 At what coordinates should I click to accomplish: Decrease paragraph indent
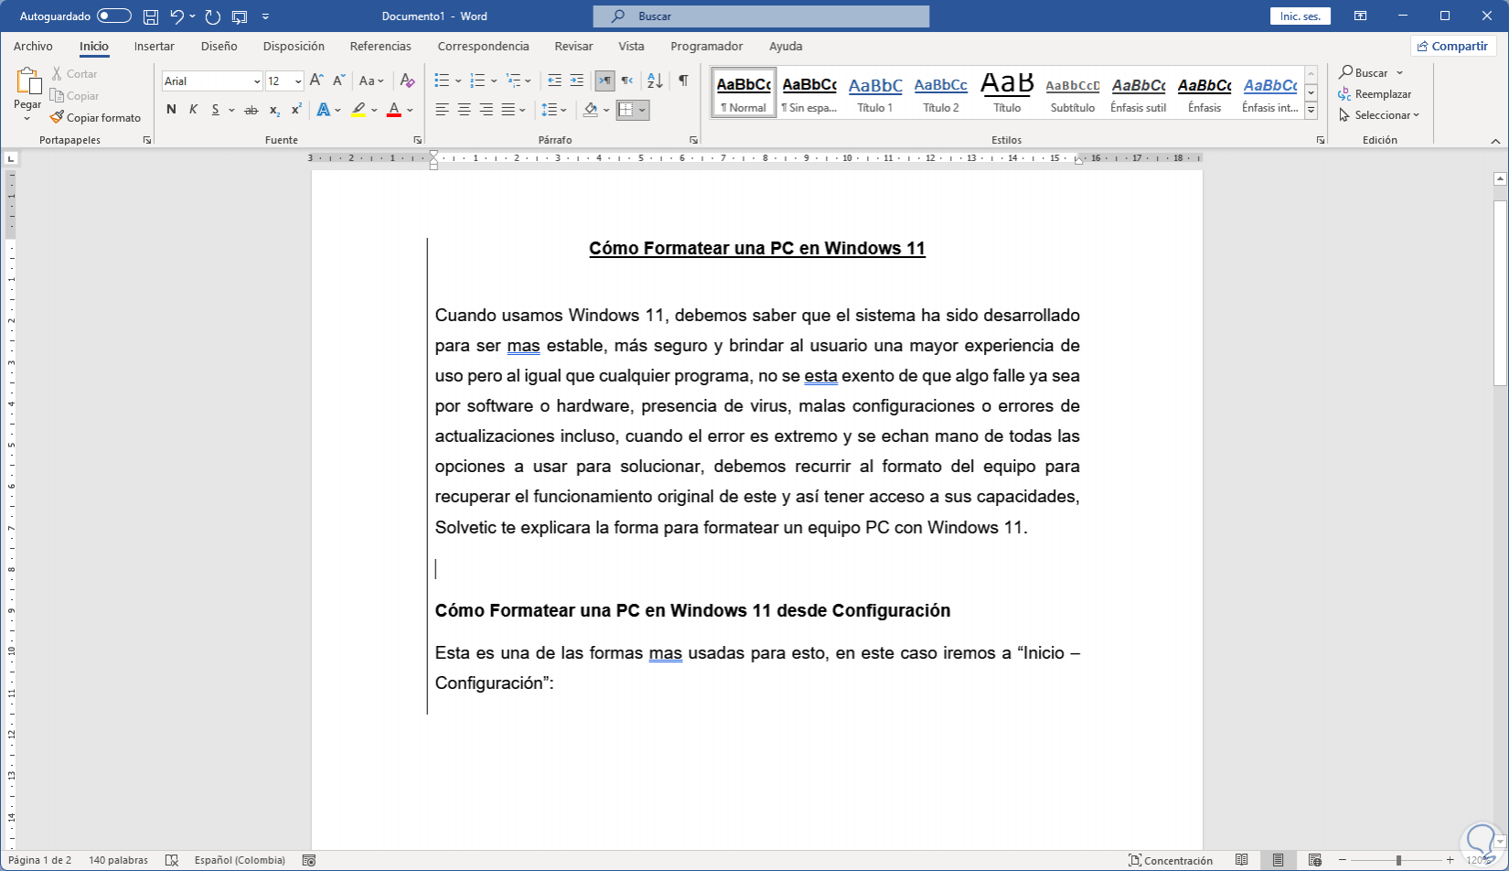click(554, 81)
